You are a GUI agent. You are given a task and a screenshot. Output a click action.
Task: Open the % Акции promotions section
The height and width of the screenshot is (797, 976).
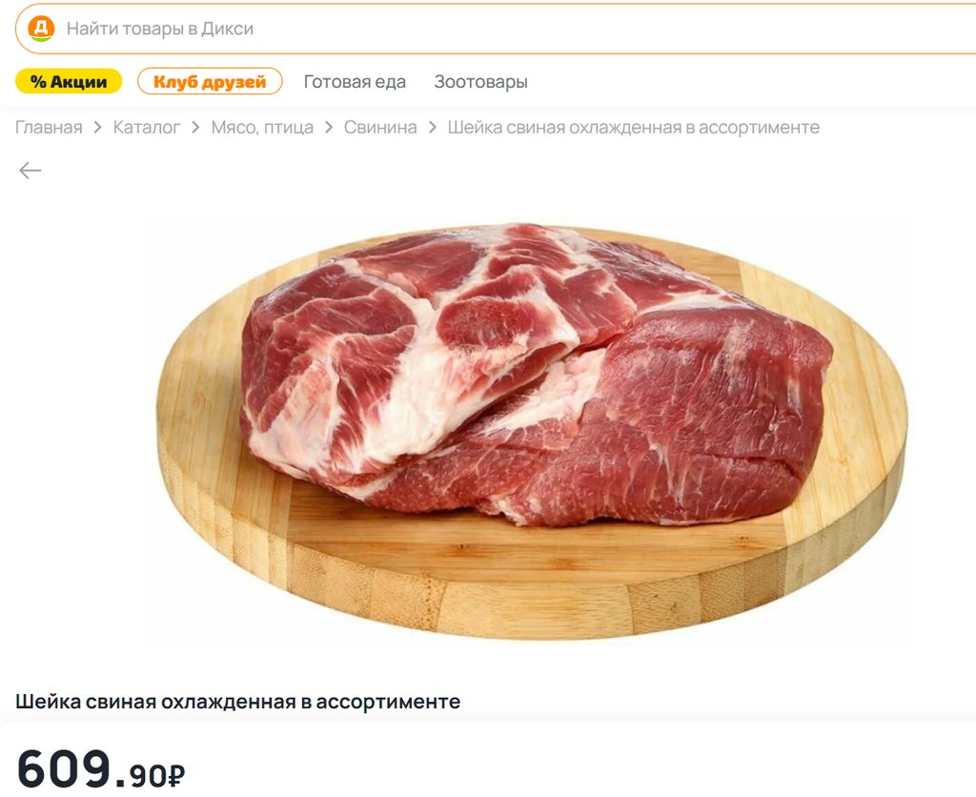(69, 82)
